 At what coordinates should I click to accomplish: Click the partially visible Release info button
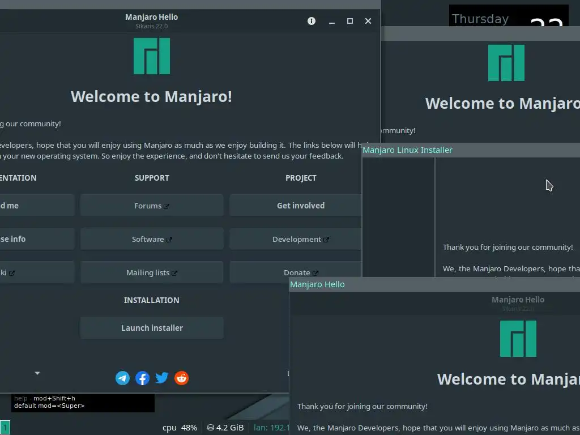[37, 239]
